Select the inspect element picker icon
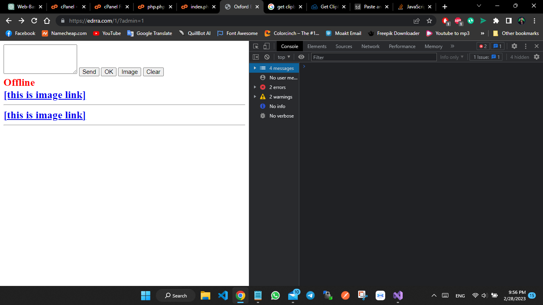Viewport: 543px width, 305px height. click(x=256, y=46)
